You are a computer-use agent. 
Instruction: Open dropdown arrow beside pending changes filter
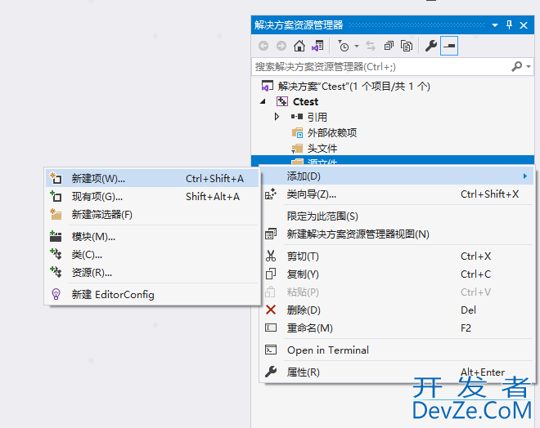pos(357,46)
